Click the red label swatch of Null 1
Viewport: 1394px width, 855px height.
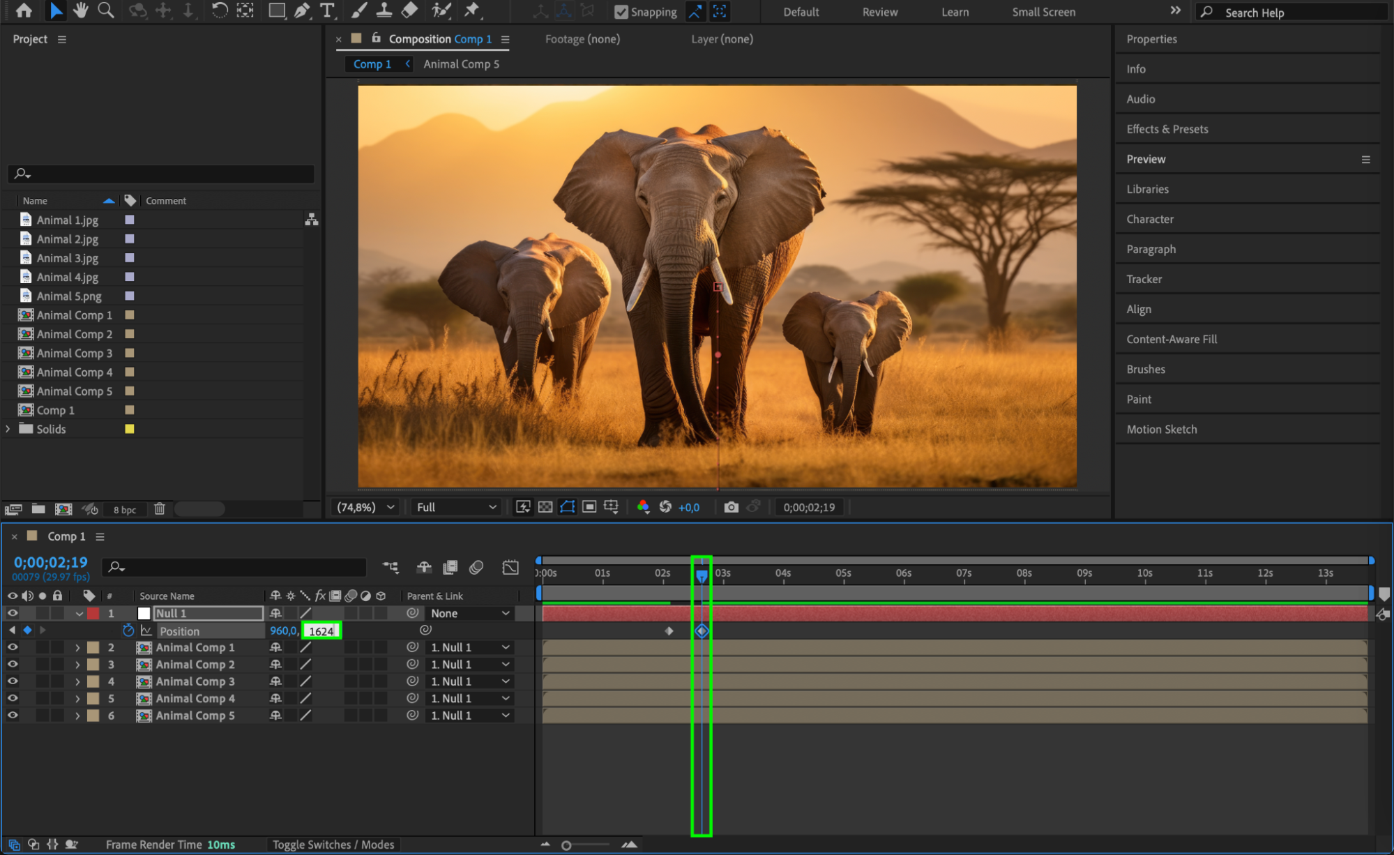pyautogui.click(x=93, y=614)
